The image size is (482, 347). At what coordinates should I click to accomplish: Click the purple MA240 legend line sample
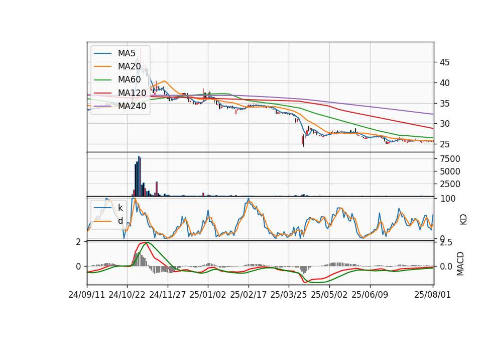click(102, 107)
